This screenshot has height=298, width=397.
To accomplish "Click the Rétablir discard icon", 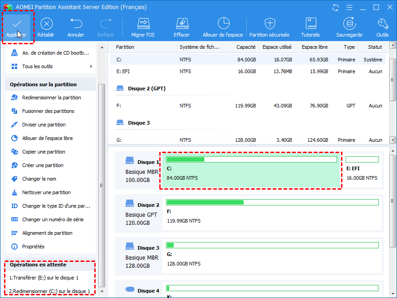I will click(46, 24).
